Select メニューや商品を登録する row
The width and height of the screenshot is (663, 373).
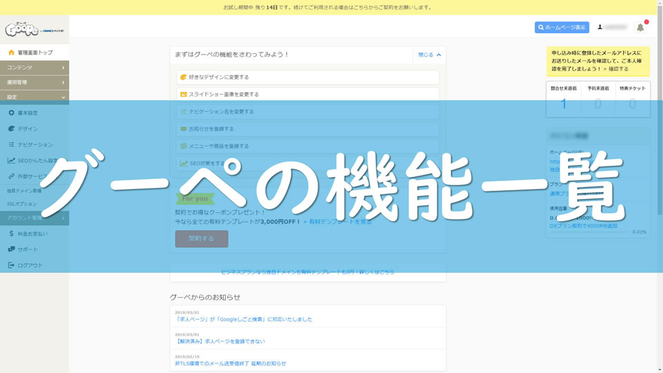point(308,146)
